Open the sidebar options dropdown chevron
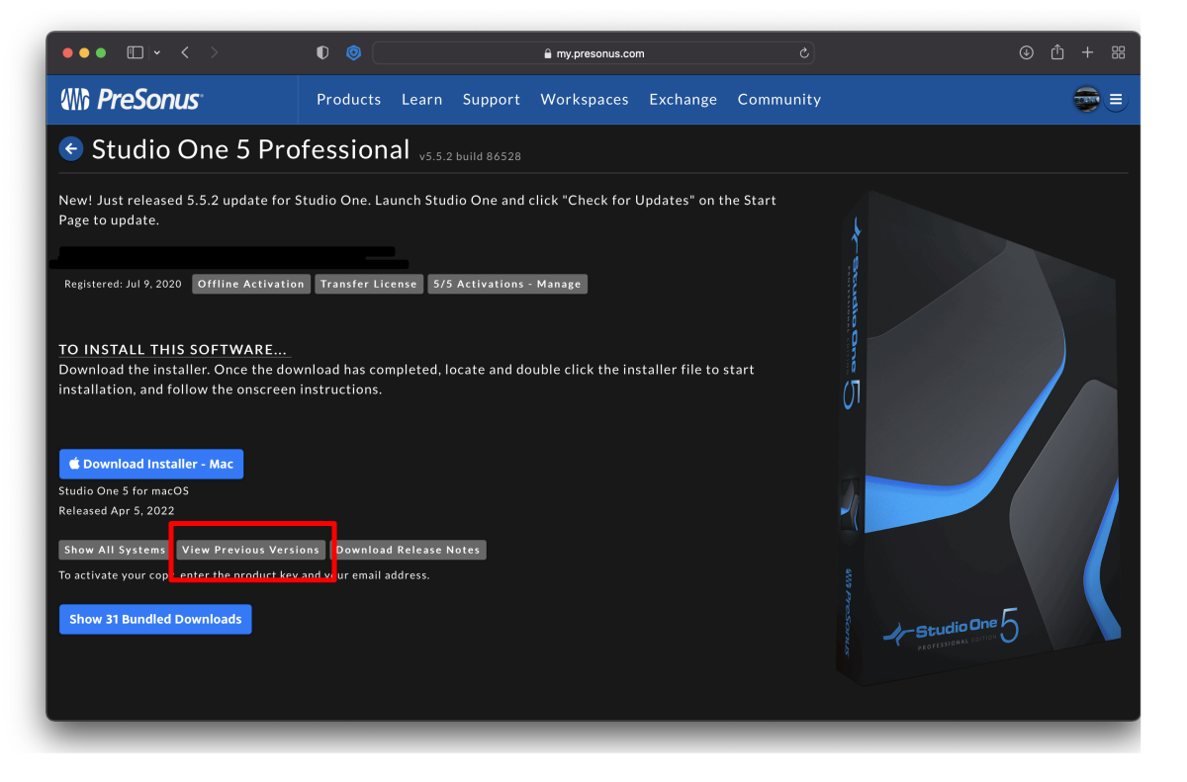This screenshot has height=782, width=1187. coord(156,52)
